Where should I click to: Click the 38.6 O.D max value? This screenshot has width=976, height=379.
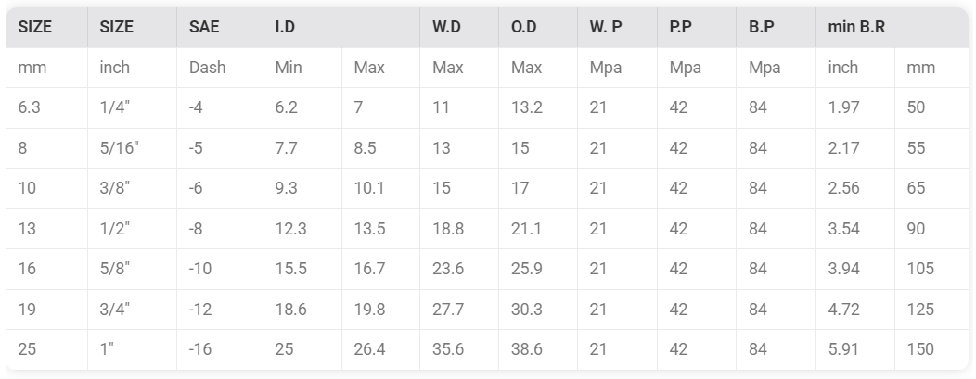pyautogui.click(x=538, y=349)
